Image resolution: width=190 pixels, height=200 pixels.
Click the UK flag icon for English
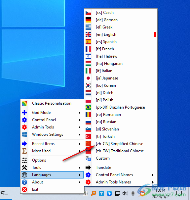[88, 34]
